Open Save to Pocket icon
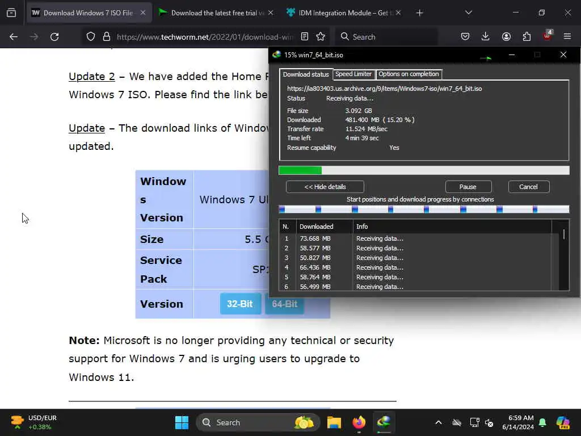Screen dimensions: 581x436 [x=465, y=37]
